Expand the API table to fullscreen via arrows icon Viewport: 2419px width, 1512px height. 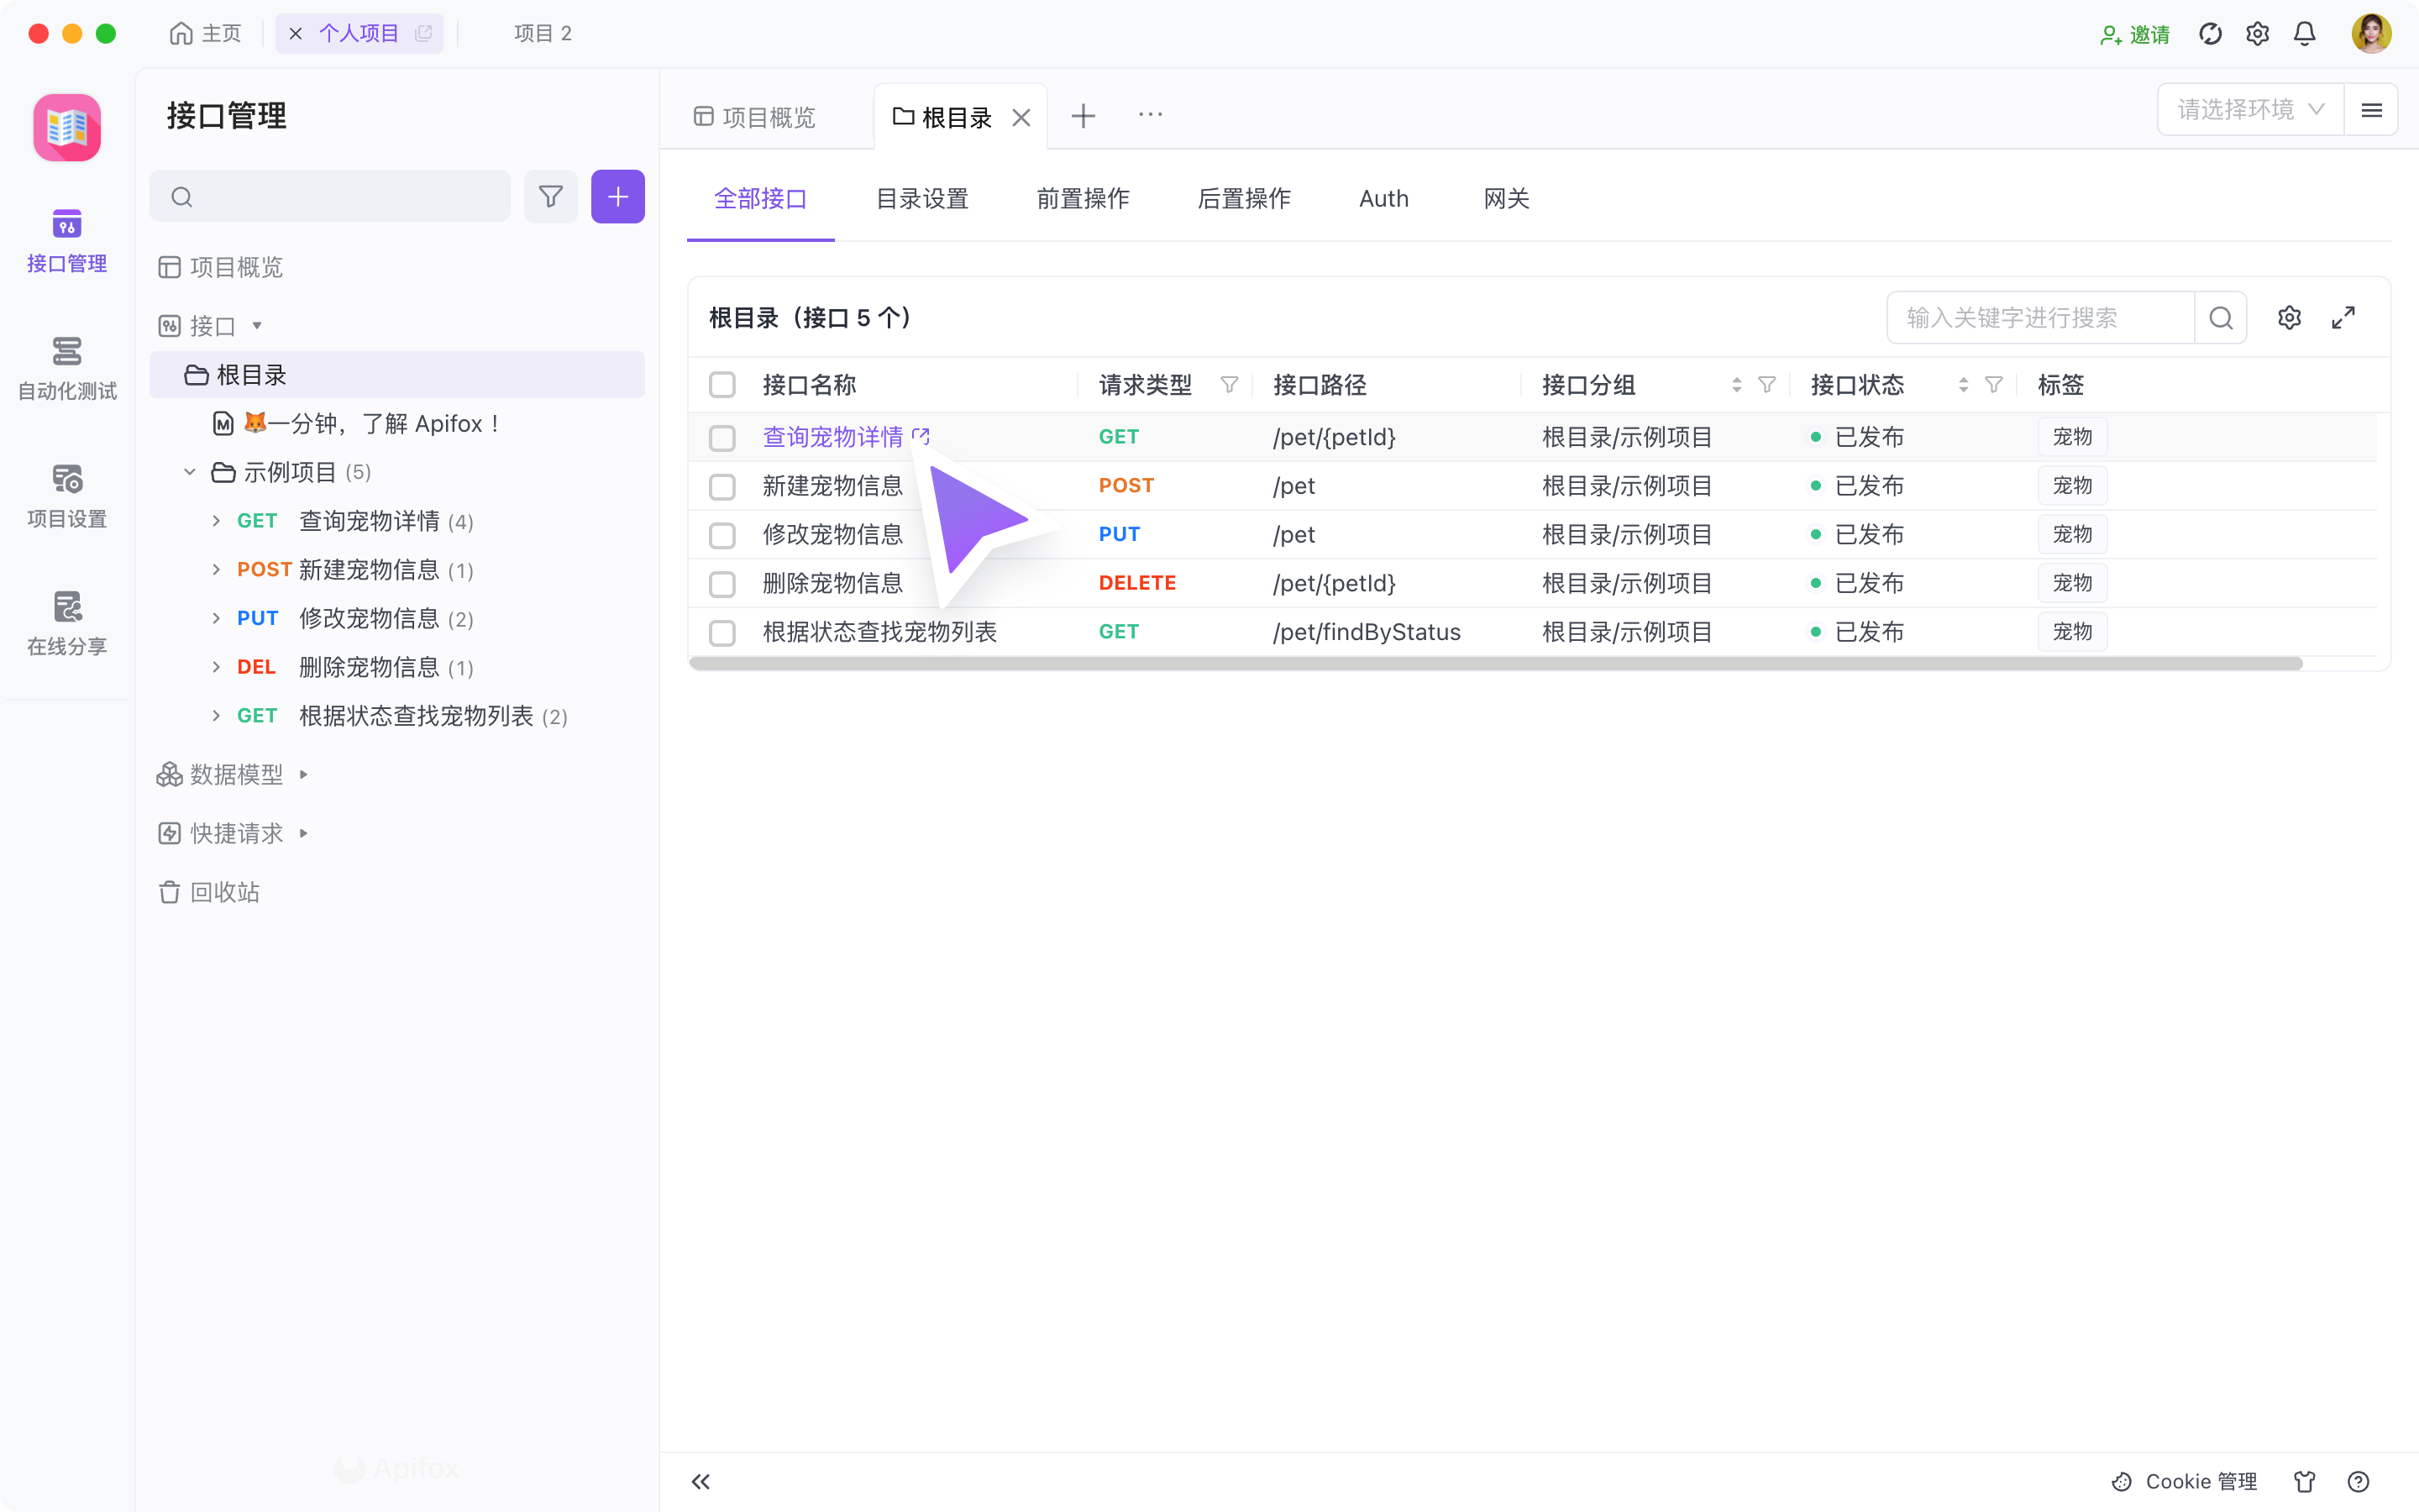[2344, 317]
